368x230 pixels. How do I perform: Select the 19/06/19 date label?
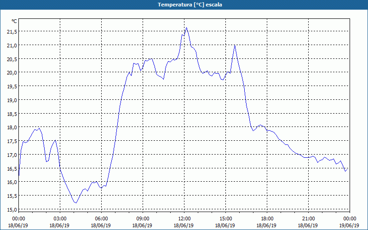(350, 225)
